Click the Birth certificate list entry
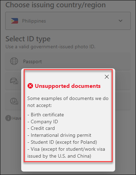136x175 pixels. click(x=46, y=115)
